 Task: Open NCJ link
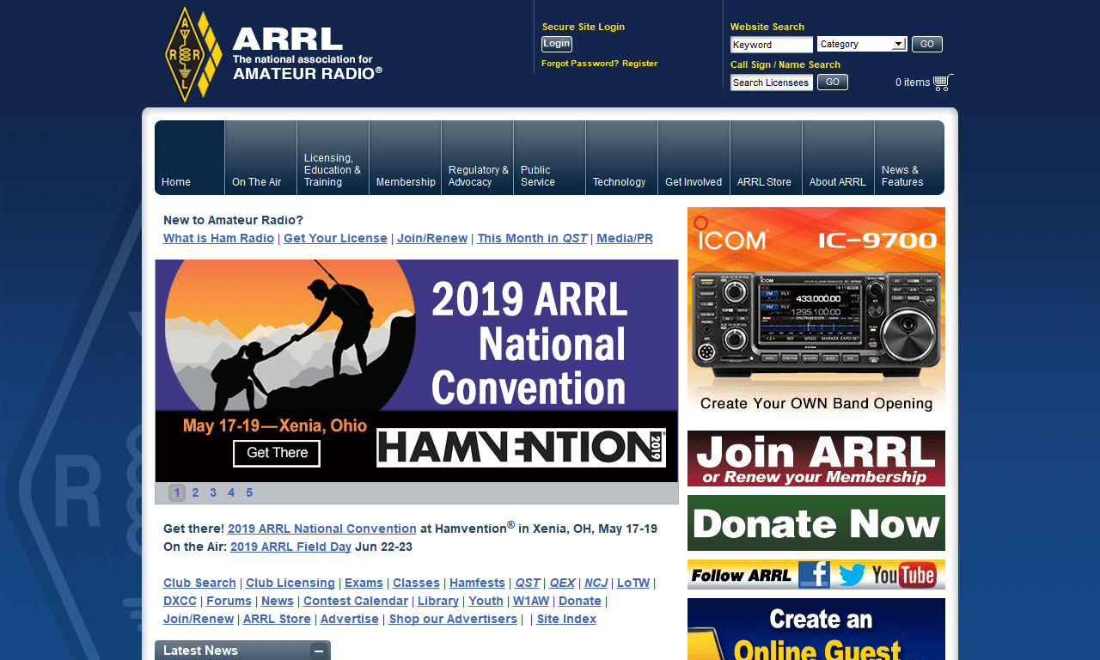click(x=596, y=583)
